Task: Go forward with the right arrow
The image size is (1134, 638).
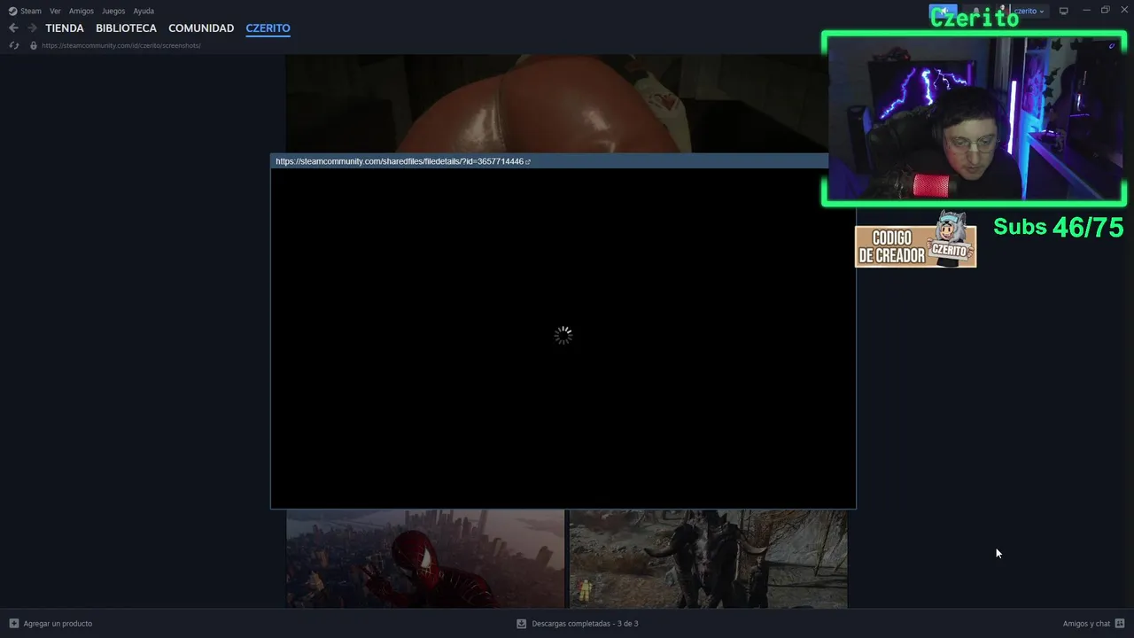Action: click(x=32, y=28)
